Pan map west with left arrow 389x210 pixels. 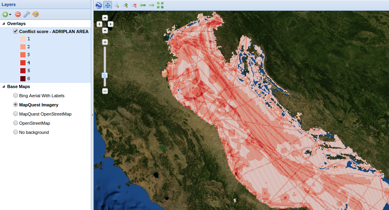(99, 24)
